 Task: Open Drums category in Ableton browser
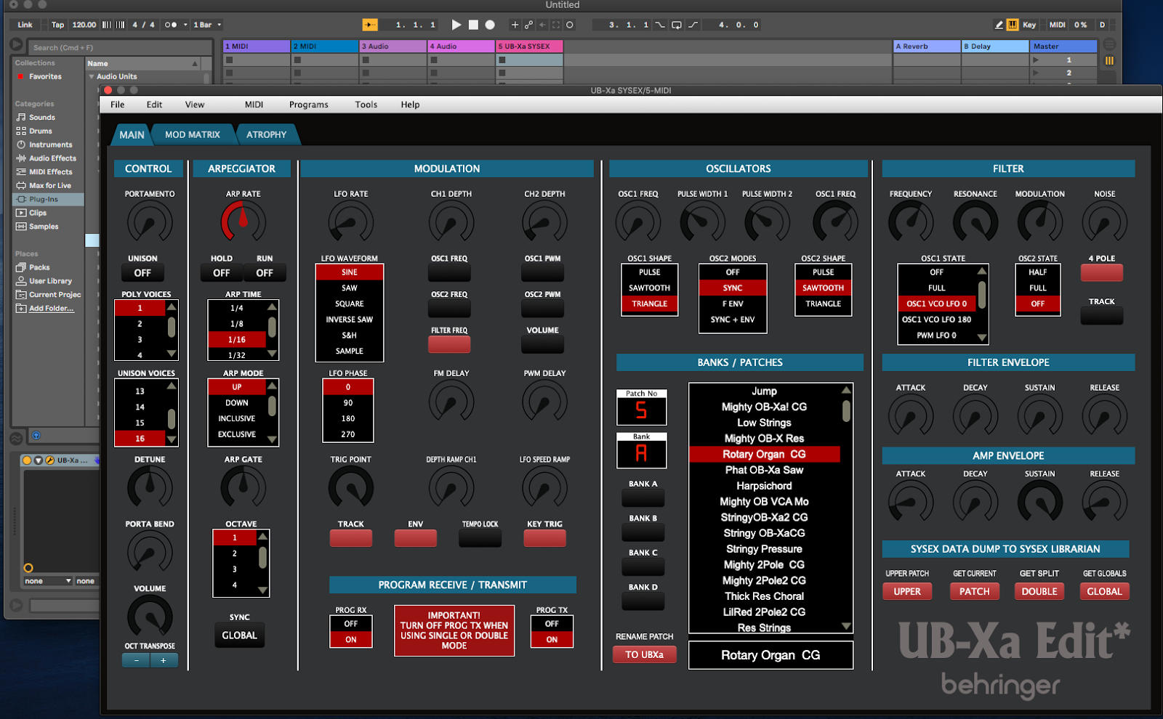pyautogui.click(x=41, y=131)
